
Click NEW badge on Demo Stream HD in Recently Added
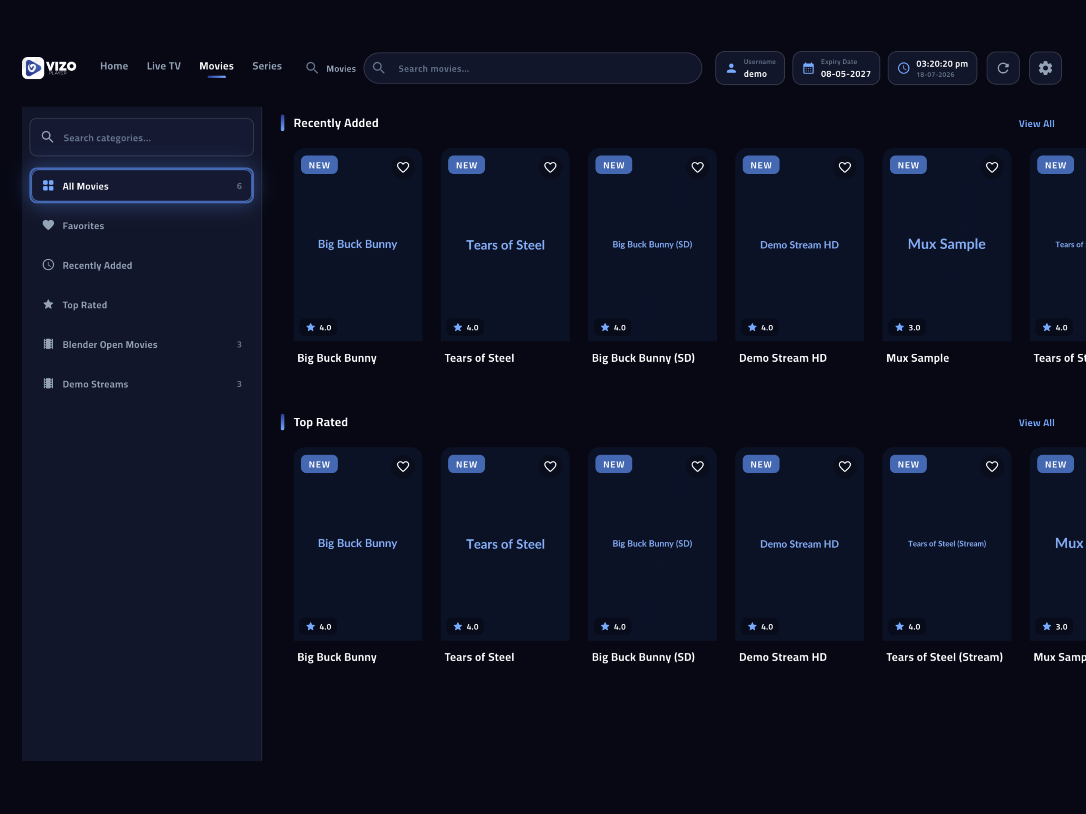pos(760,165)
